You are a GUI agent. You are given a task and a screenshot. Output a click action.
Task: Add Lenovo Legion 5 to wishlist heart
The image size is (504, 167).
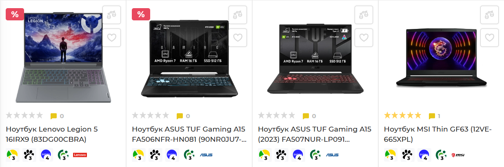[111, 37]
